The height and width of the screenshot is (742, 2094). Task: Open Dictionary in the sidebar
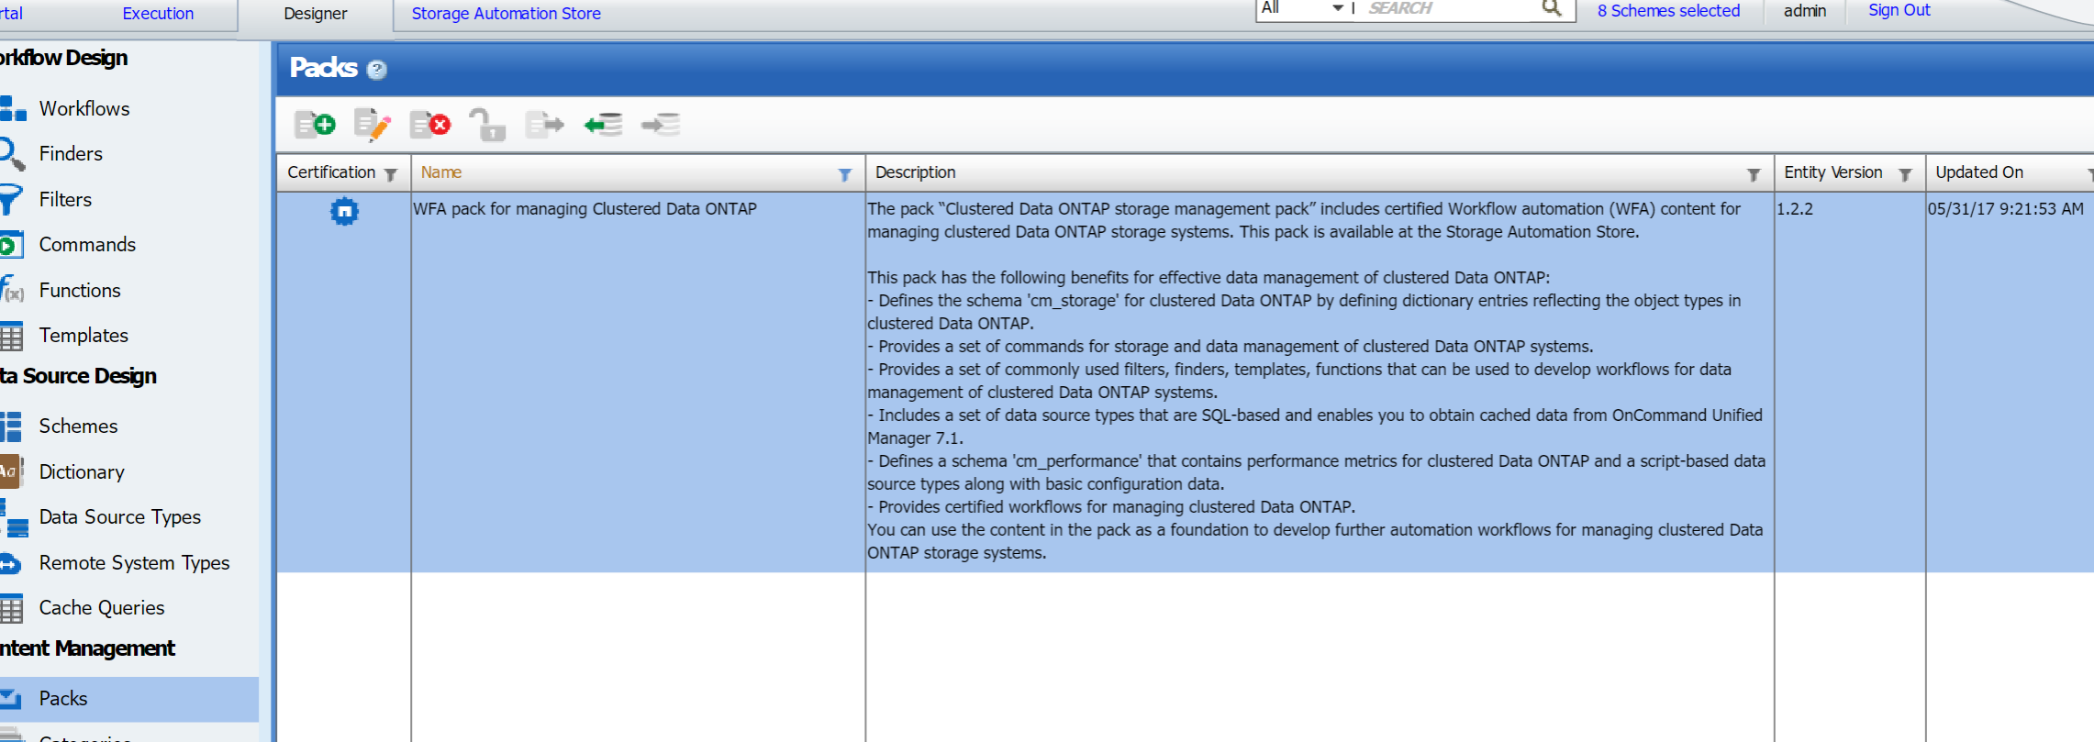coord(82,472)
